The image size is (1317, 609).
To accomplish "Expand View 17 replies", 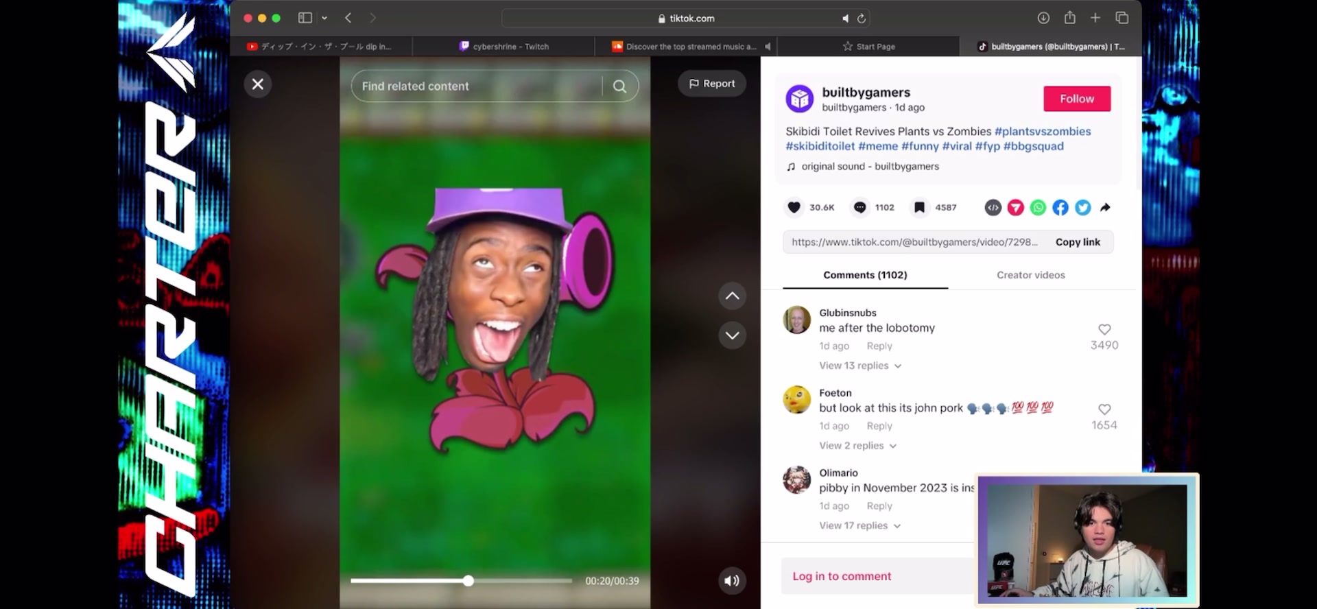I will click(860, 525).
